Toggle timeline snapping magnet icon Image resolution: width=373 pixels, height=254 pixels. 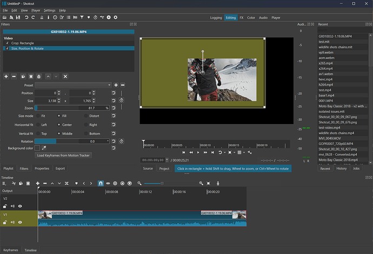[101, 184]
